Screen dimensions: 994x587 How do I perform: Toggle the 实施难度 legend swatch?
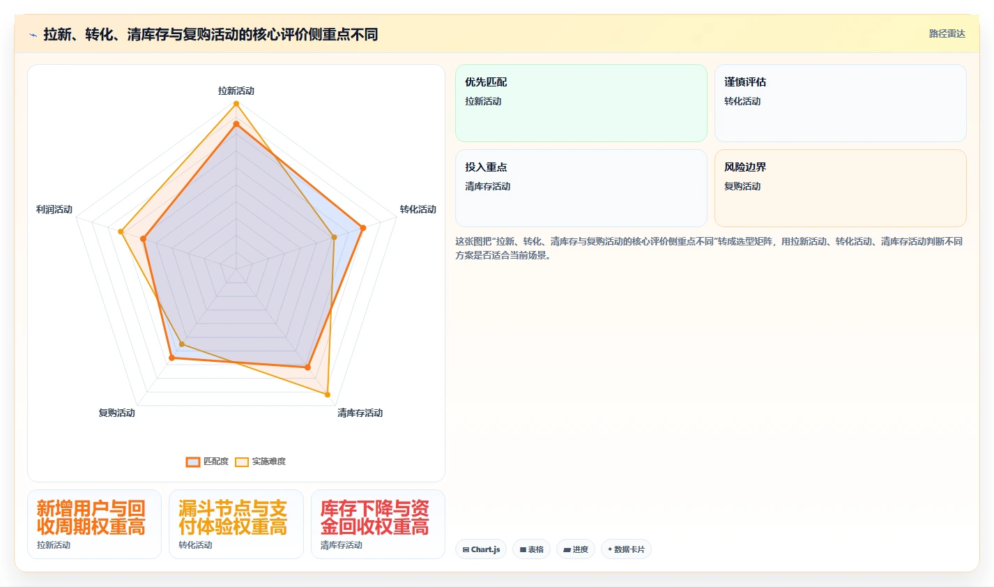[x=242, y=462]
